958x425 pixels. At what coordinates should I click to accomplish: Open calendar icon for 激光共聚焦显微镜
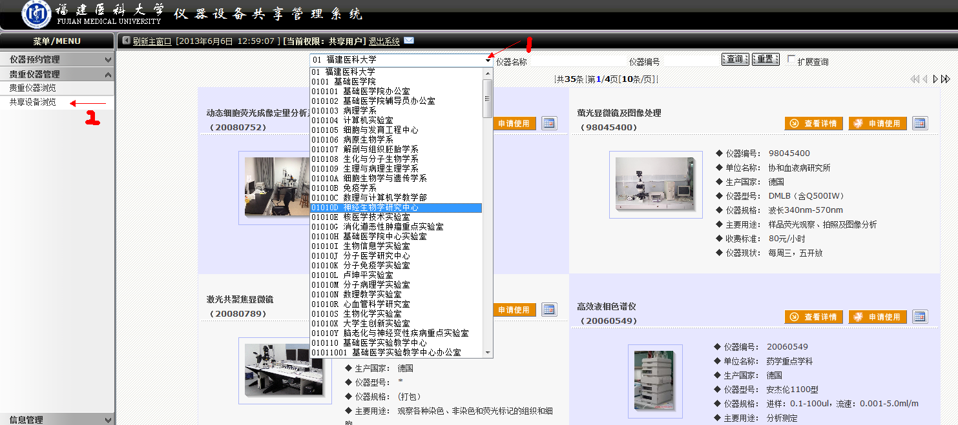click(549, 310)
